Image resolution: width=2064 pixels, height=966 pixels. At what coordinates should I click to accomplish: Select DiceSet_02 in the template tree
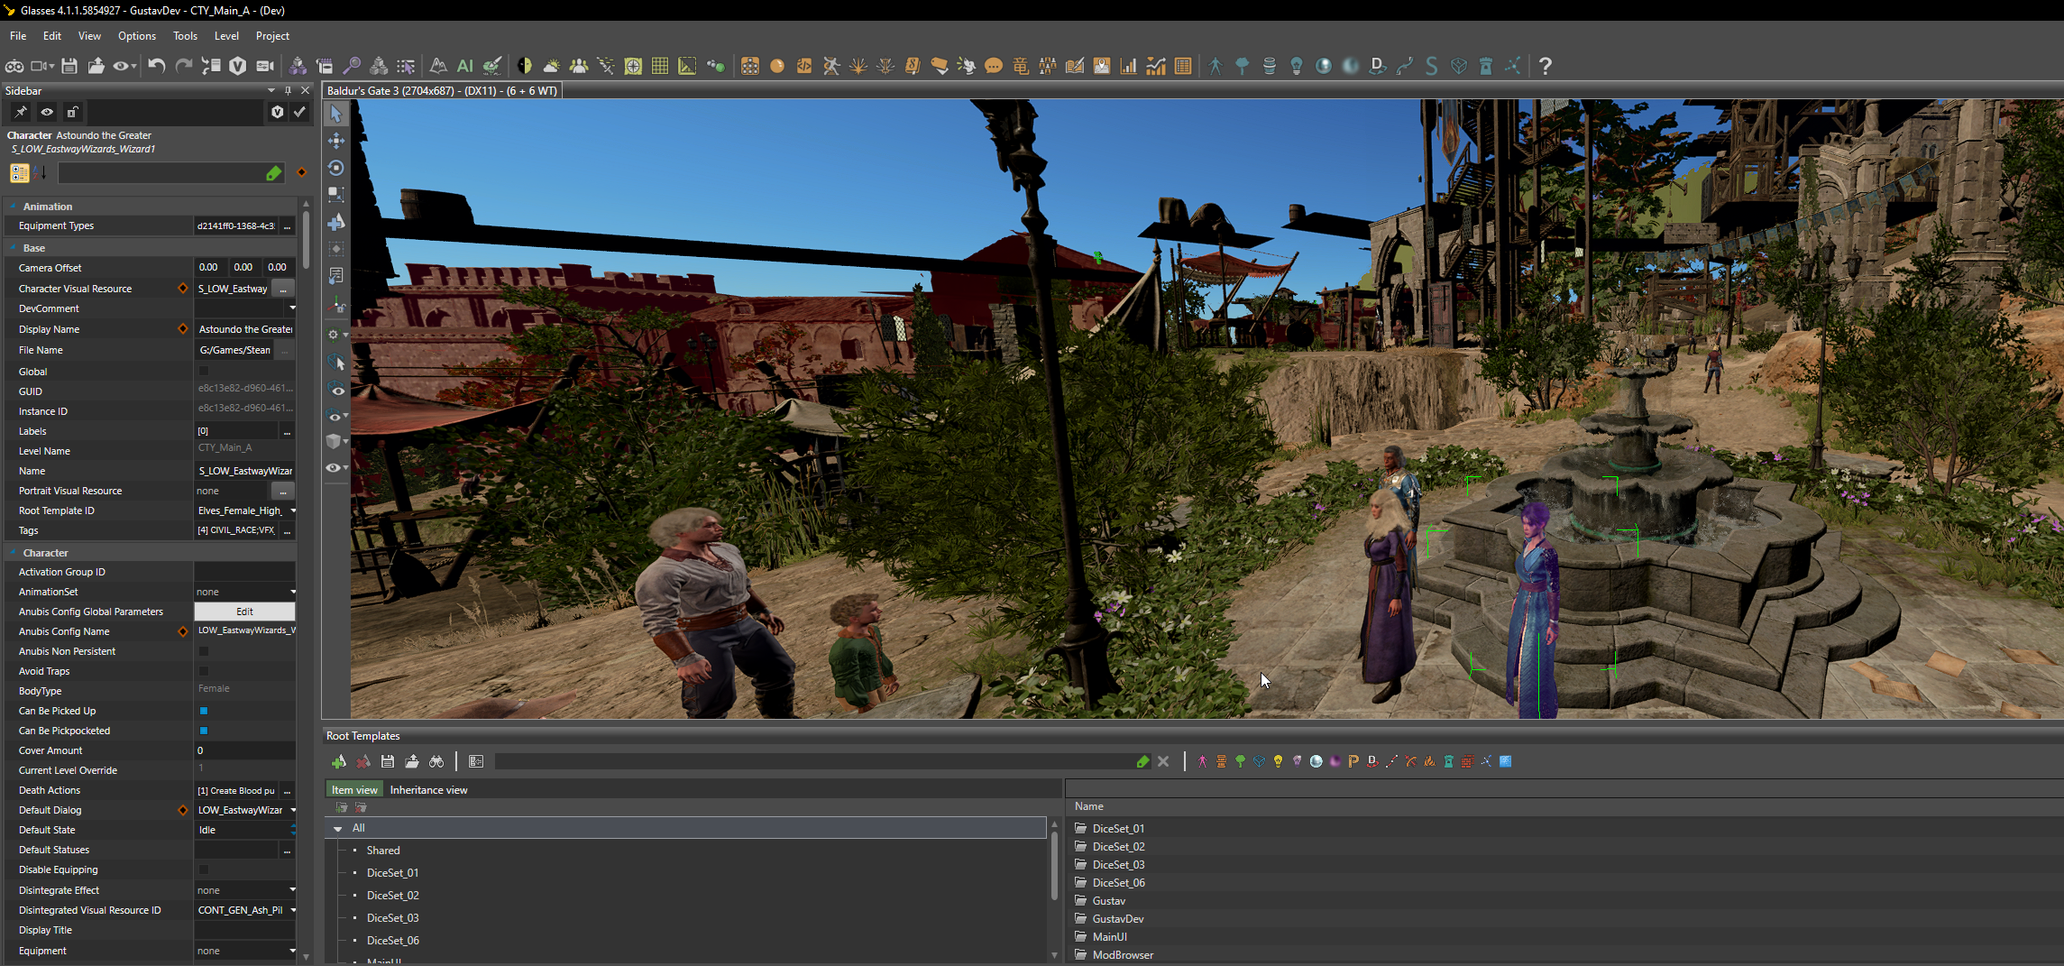point(392,896)
